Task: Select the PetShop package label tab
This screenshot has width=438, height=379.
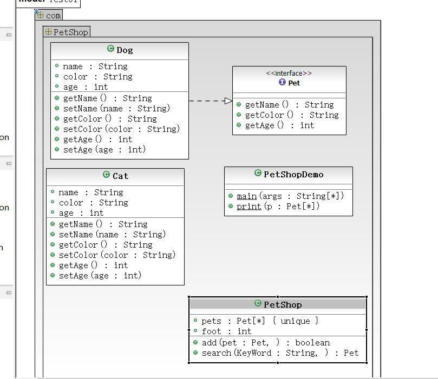Action: pos(67,32)
